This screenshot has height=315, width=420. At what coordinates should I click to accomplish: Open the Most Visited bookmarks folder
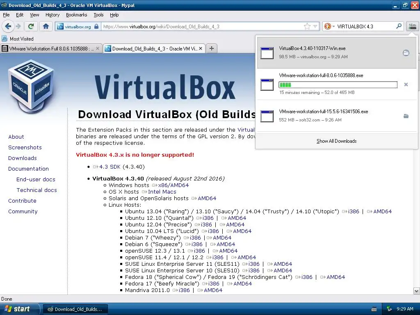18,39
